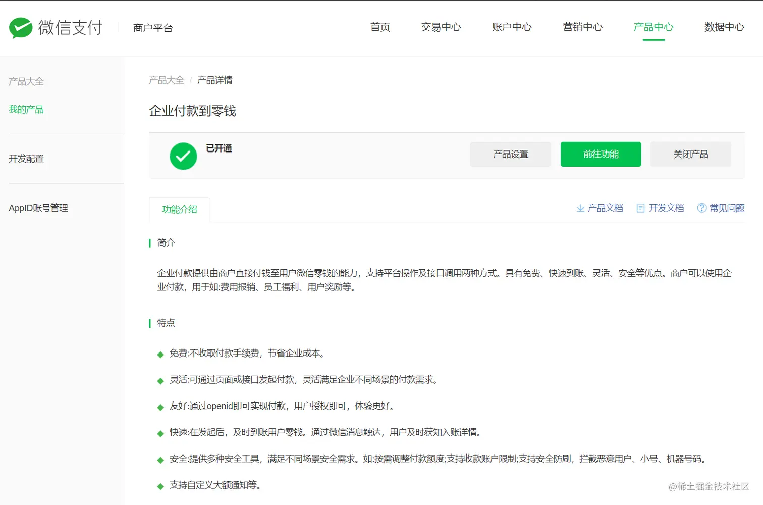Open the 产品中心 navigation item
The width and height of the screenshot is (763, 505).
[653, 27]
